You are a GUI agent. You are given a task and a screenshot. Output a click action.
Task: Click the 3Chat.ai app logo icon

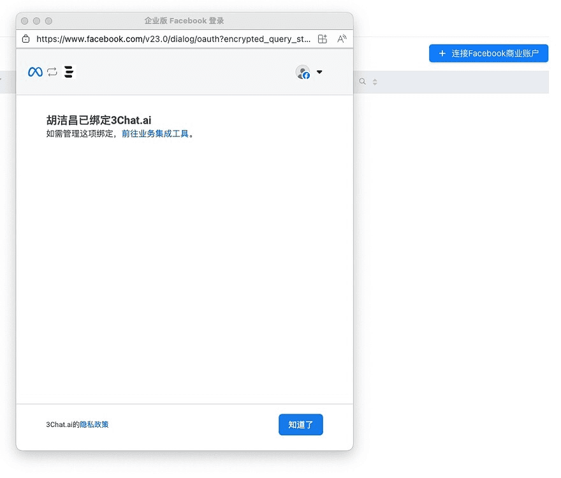coord(69,72)
